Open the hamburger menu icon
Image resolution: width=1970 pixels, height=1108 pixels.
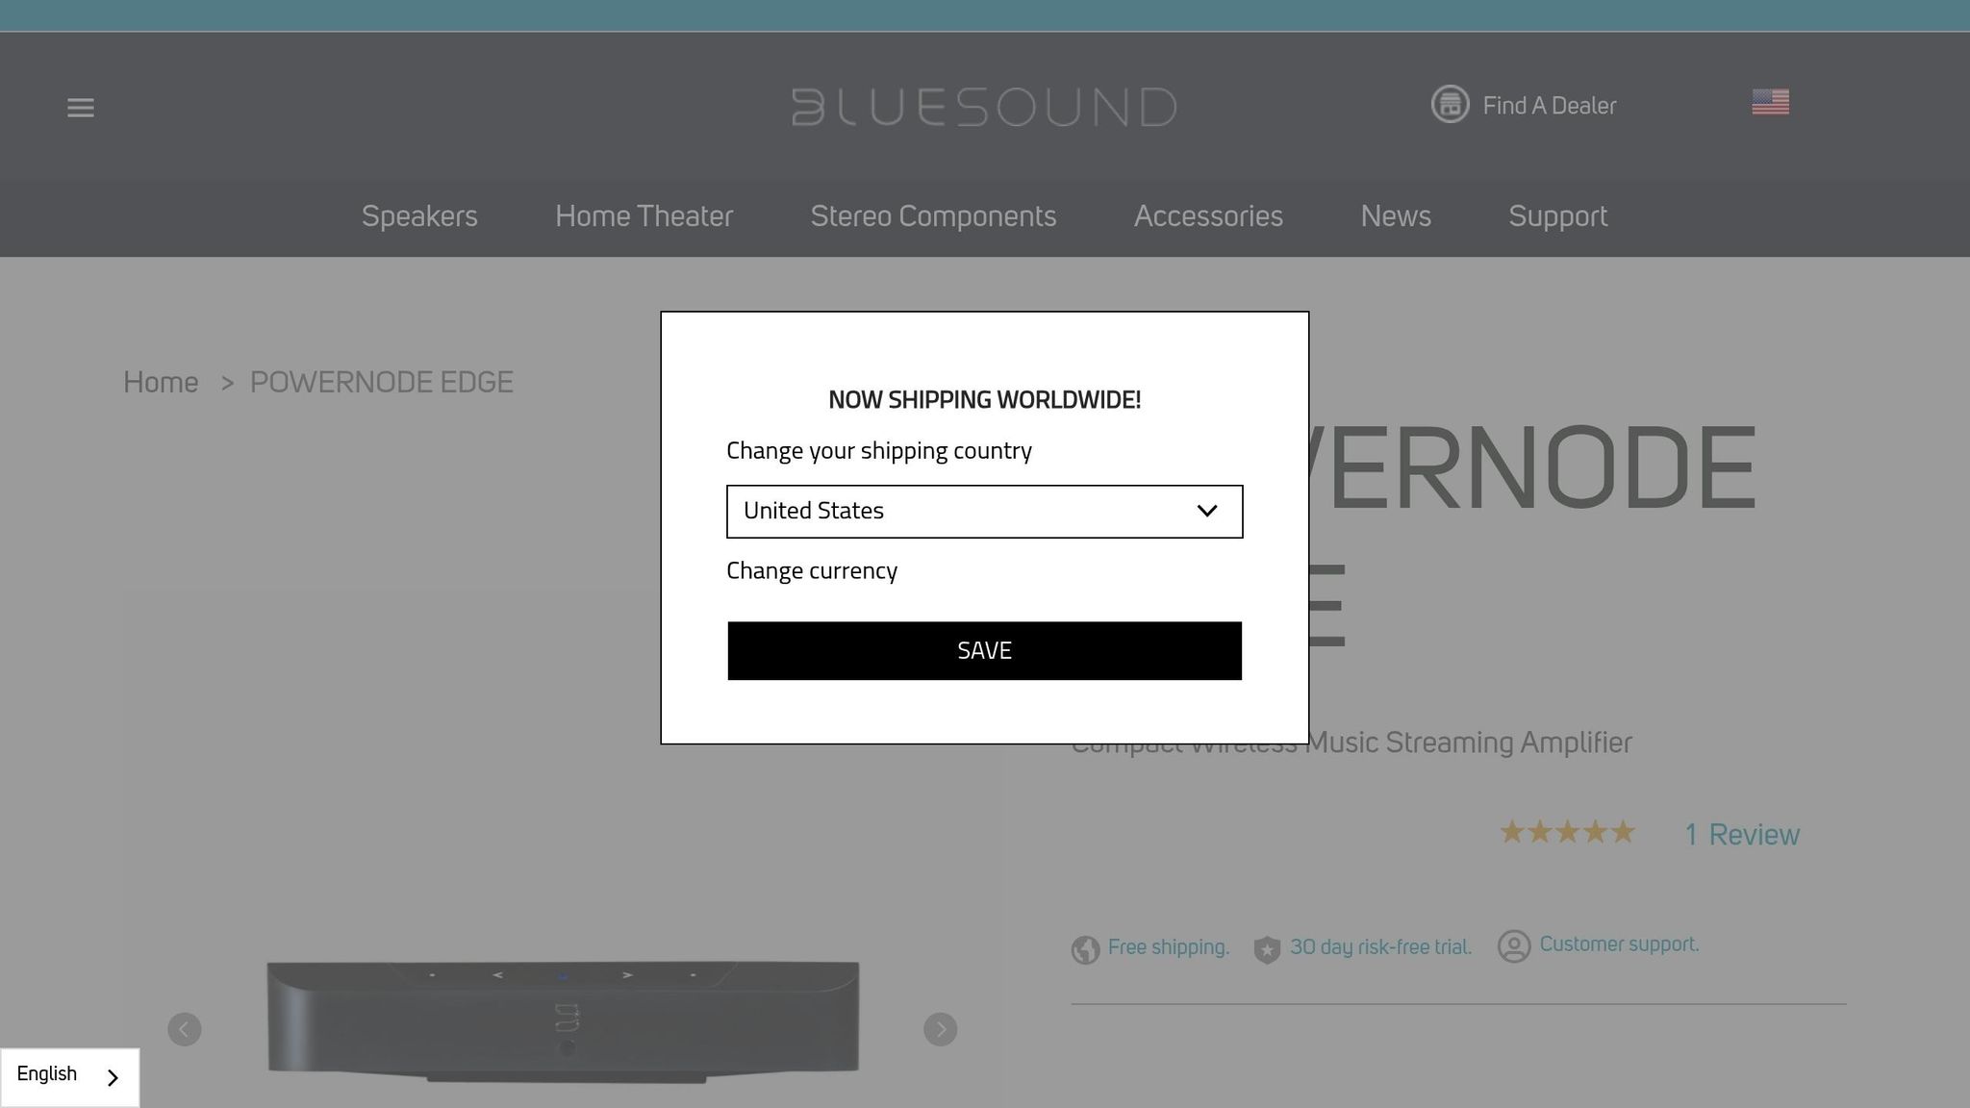click(x=81, y=108)
